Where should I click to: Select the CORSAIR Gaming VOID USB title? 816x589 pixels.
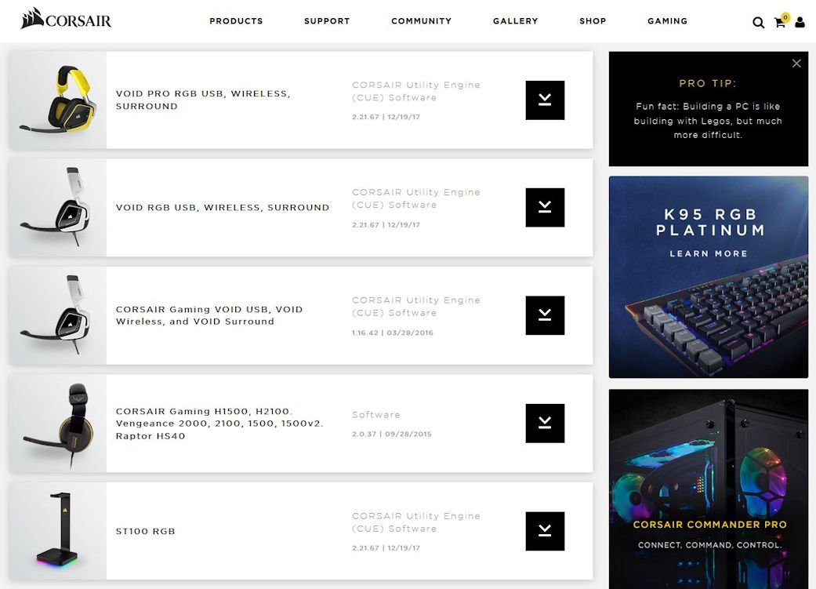click(x=209, y=315)
